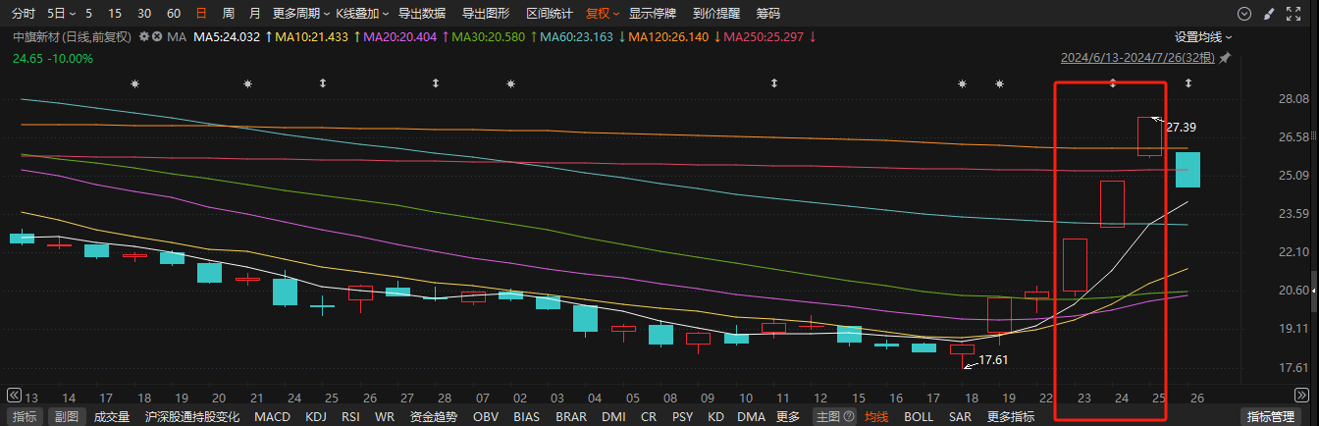Select the KDJ indicator
The width and height of the screenshot is (1319, 426).
[x=316, y=416]
